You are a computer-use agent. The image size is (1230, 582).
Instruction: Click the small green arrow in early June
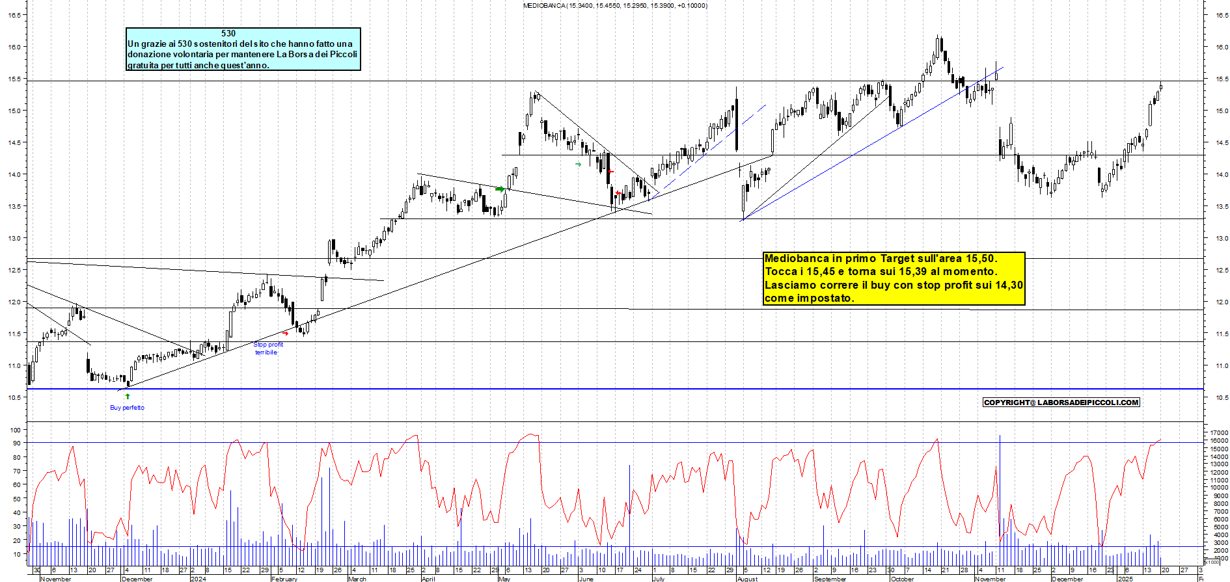pyautogui.click(x=578, y=165)
